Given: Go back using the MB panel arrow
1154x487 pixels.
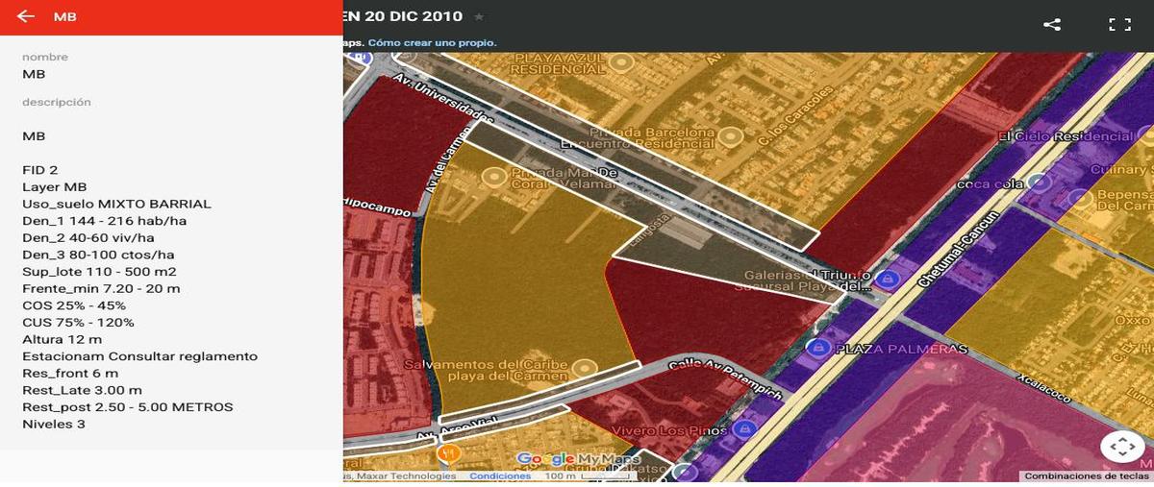Looking at the screenshot, I should [26, 17].
